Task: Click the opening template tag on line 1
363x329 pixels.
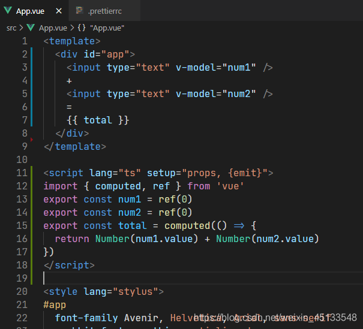Action: (71, 41)
